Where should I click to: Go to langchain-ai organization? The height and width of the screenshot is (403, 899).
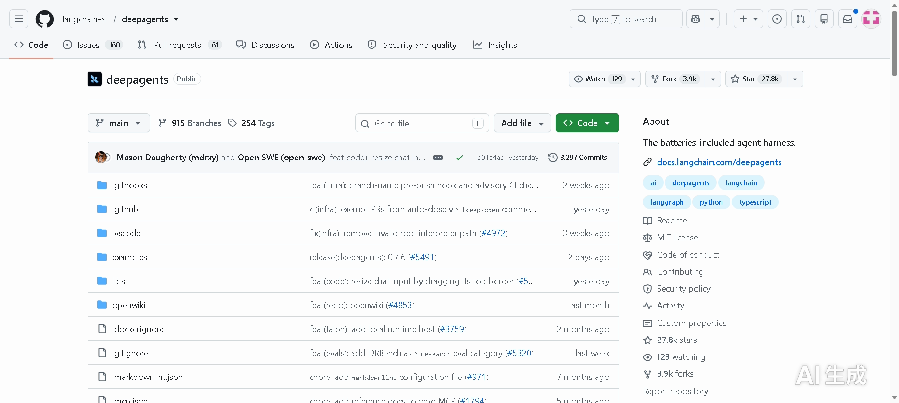coord(85,19)
